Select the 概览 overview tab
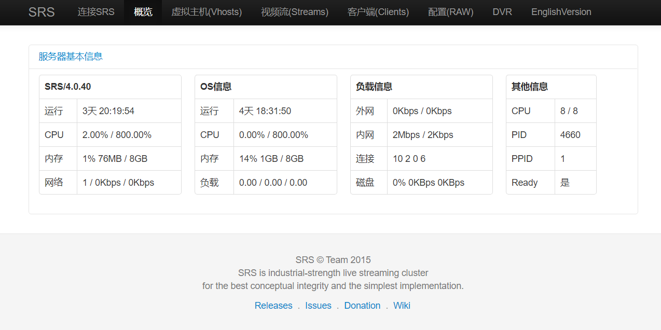This screenshot has width=661, height=330. (143, 12)
